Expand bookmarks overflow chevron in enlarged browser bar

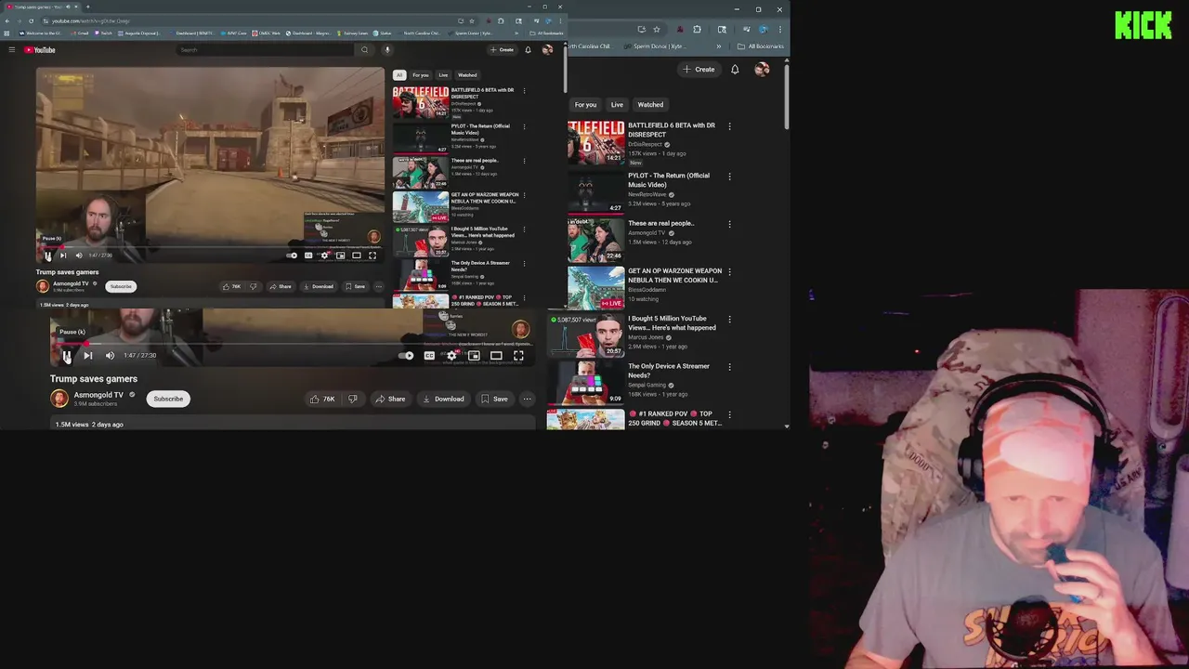pos(718,46)
